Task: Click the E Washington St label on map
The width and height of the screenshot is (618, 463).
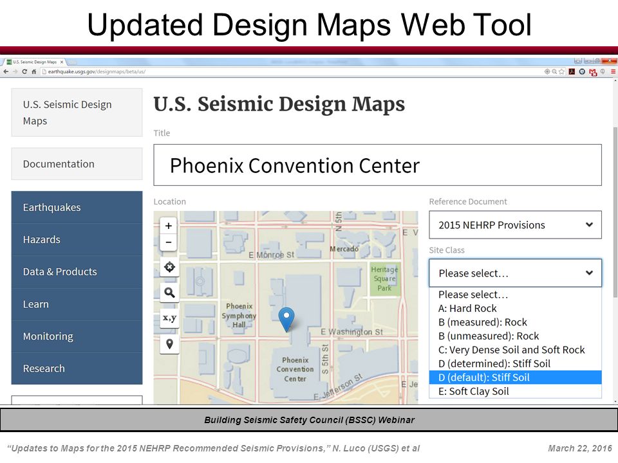Action: (351, 332)
